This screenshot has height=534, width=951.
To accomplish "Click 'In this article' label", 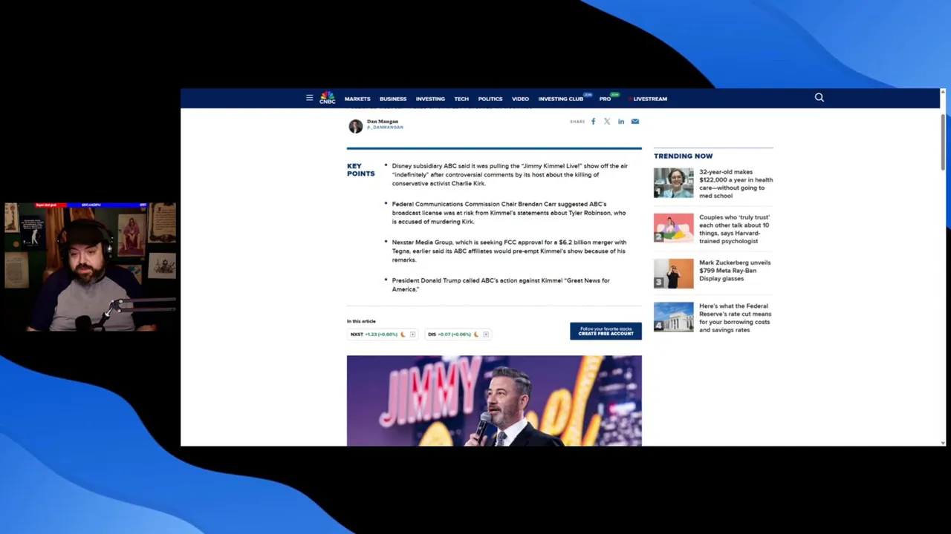I will pyautogui.click(x=361, y=321).
